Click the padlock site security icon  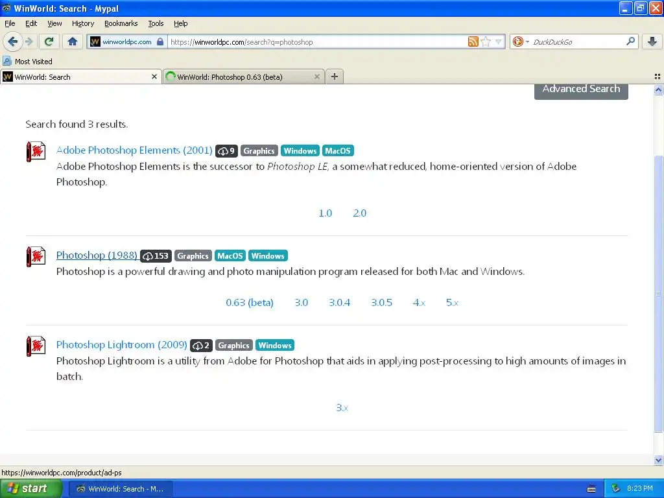[160, 42]
